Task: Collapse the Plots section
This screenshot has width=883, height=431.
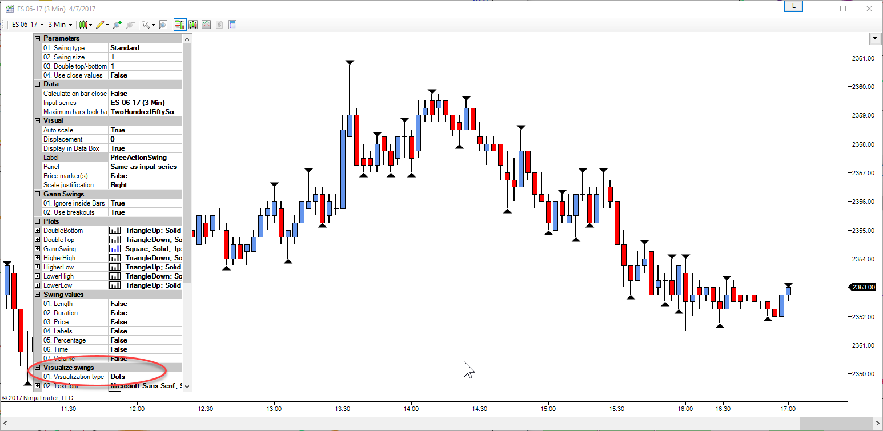Action: point(38,221)
